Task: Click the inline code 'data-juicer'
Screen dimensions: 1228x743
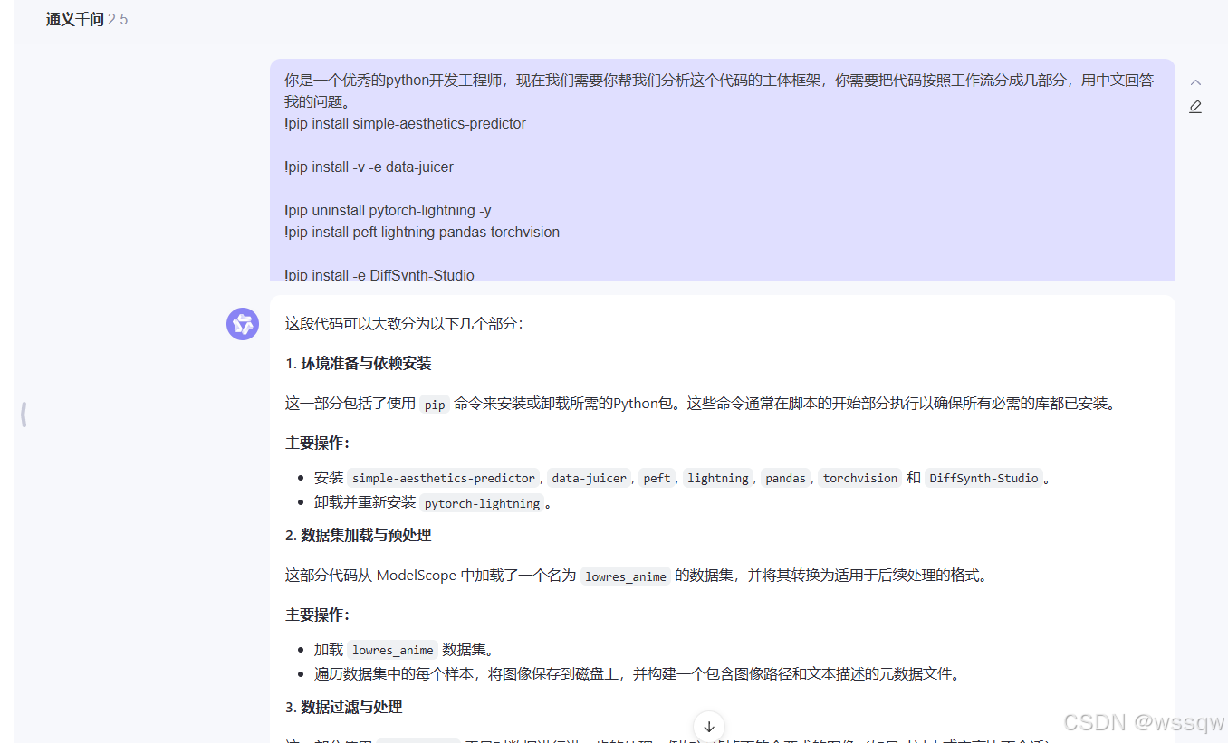Action: pos(589,478)
